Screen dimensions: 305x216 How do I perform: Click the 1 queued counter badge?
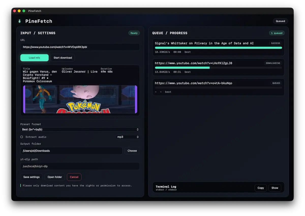pyautogui.click(x=277, y=33)
